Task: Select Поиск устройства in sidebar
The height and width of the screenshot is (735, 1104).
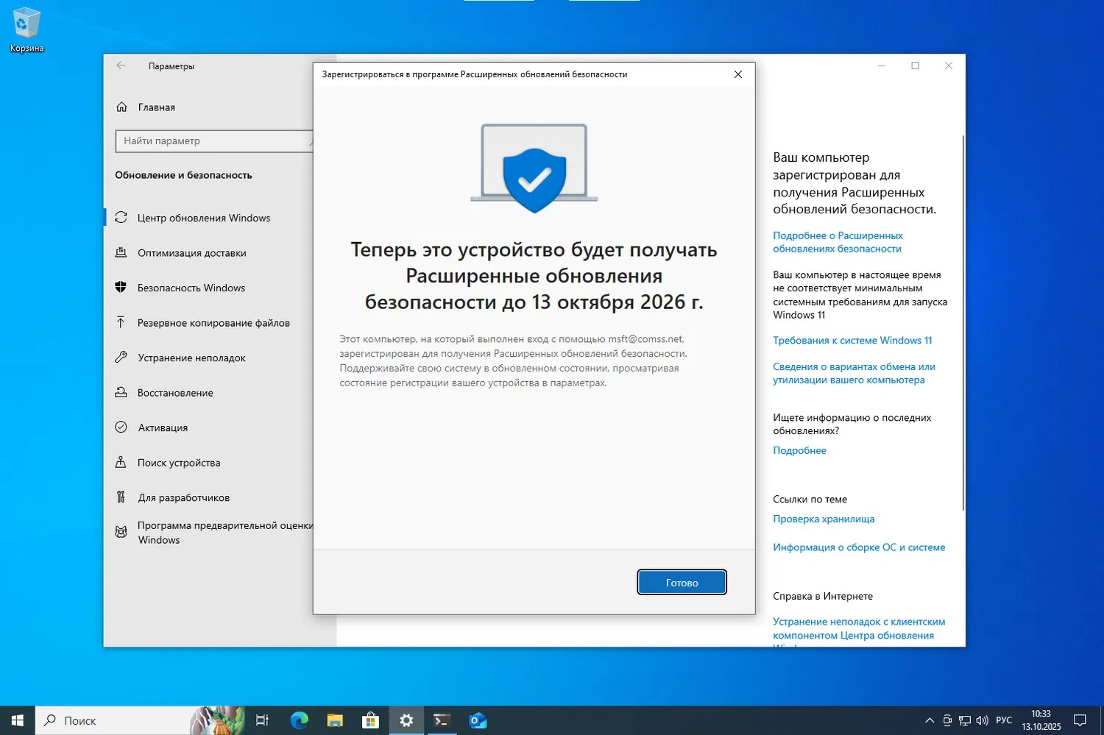Action: click(x=178, y=463)
